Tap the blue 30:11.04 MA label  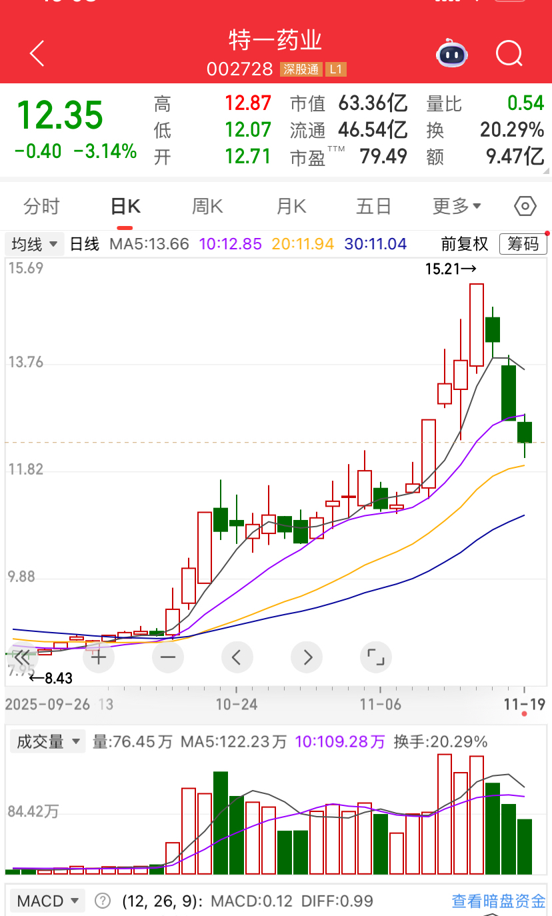coord(376,244)
